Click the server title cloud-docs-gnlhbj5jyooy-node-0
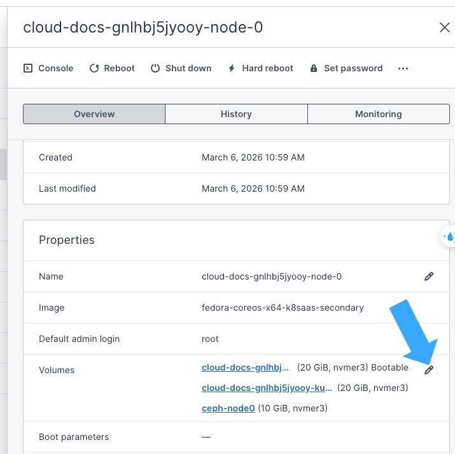455x454 pixels. point(143,27)
